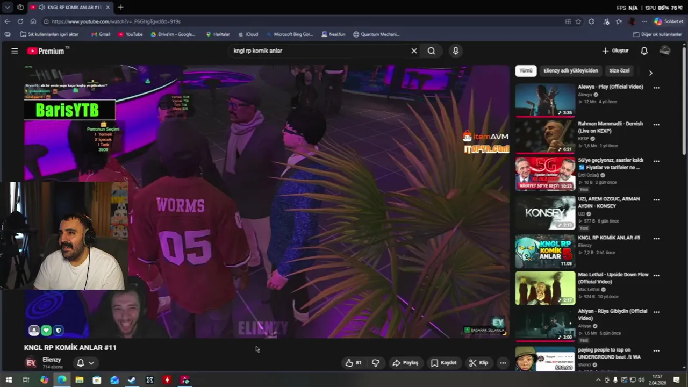Viewport: 688px width, 387px height.
Task: Open more actions ellipsis below video
Action: pos(503,363)
